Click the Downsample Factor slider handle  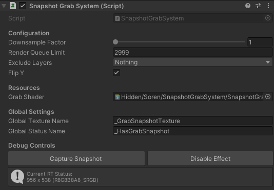tap(115, 42)
